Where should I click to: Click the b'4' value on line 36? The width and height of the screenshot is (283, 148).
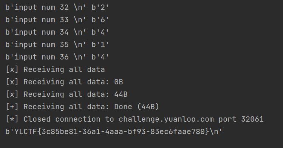[x=100, y=57]
